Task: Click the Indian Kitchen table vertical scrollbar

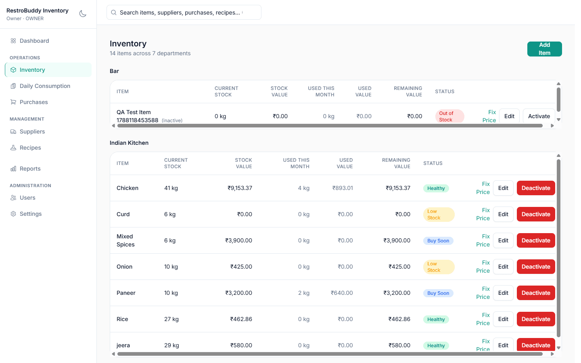Action: pos(558,248)
